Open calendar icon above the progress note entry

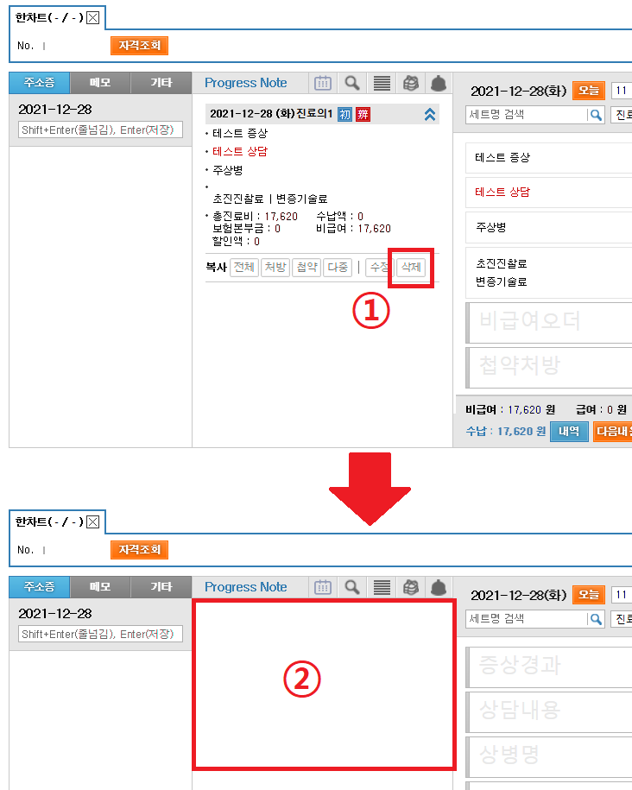click(x=323, y=83)
